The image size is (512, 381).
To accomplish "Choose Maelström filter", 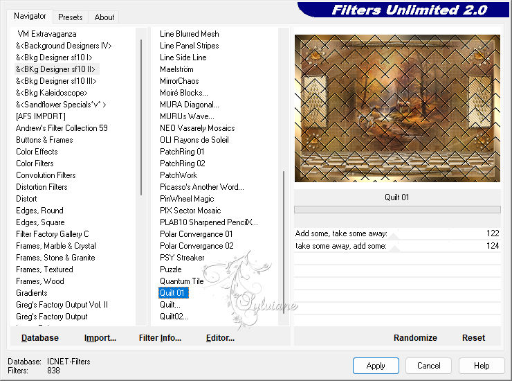I will (x=176, y=69).
